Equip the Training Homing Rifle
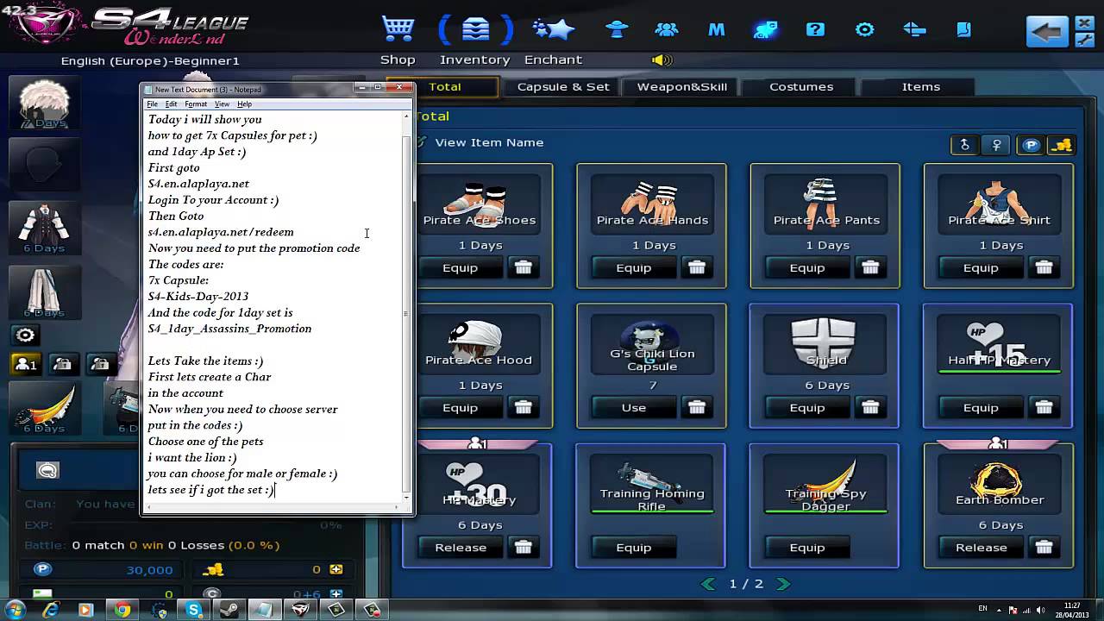The height and width of the screenshot is (621, 1104). 634,547
